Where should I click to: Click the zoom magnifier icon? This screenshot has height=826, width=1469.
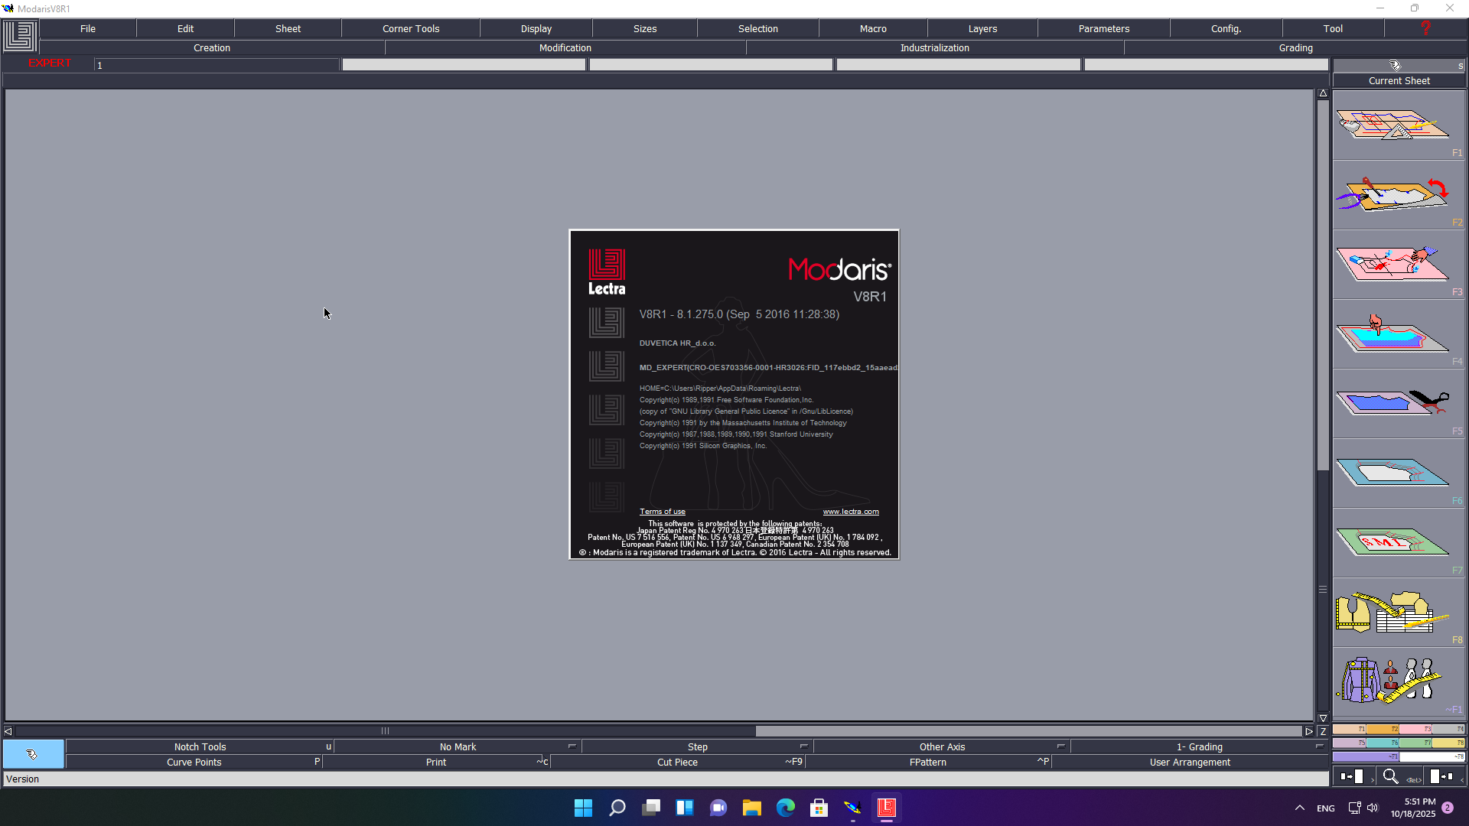pyautogui.click(x=1390, y=777)
